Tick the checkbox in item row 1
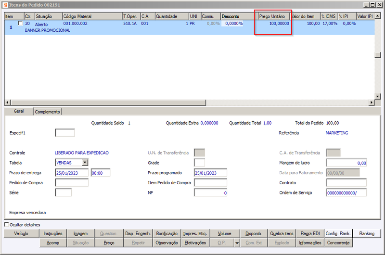Viewport: 385px width, 255px height. (x=21, y=23)
